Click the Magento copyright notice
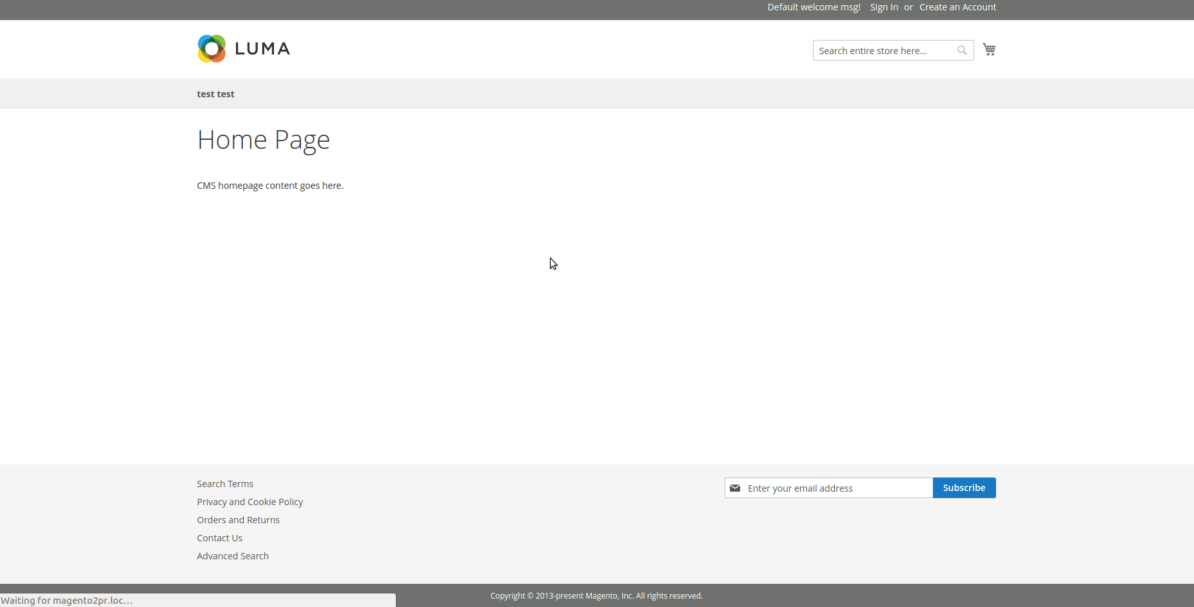 (596, 596)
